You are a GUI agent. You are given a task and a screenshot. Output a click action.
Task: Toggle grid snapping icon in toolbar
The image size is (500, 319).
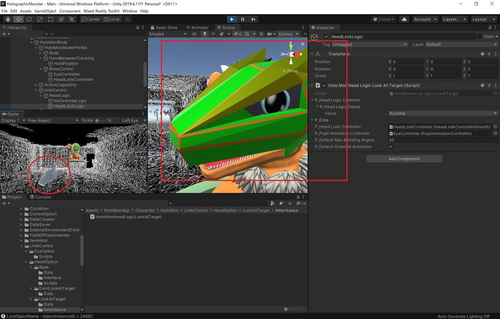127,19
